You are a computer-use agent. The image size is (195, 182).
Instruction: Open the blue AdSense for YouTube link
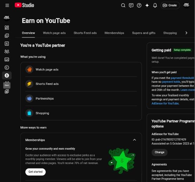[165, 103]
